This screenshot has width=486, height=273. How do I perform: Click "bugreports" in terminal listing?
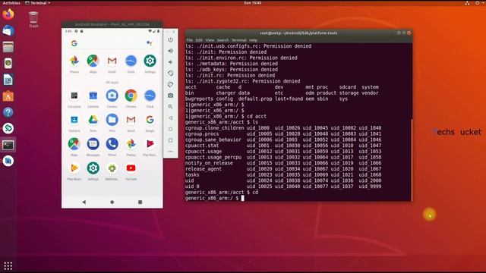tap(199, 99)
